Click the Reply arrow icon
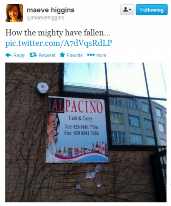This screenshot has width=171, height=206. pyautogui.click(x=9, y=55)
